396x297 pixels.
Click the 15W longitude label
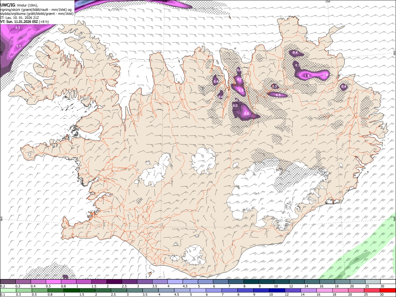click(x=328, y=2)
